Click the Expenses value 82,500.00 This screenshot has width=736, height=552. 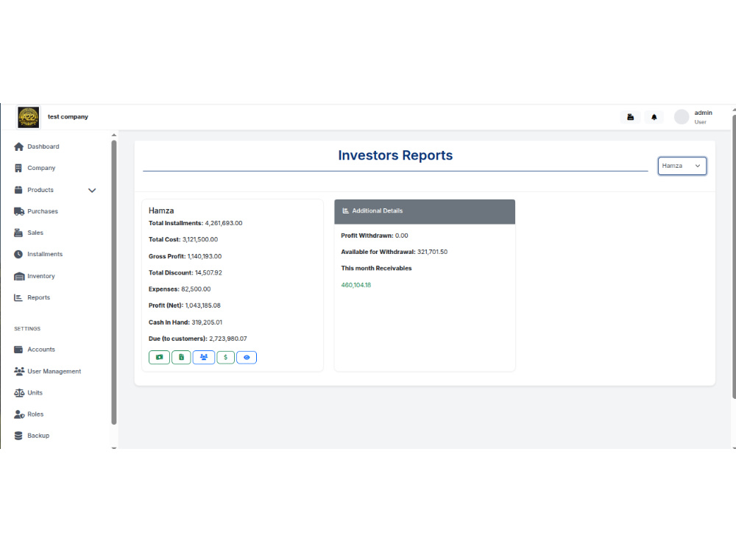pos(197,289)
